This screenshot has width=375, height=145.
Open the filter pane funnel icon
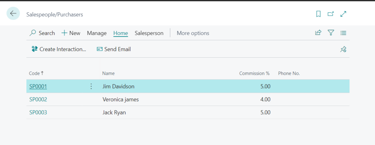point(331,33)
